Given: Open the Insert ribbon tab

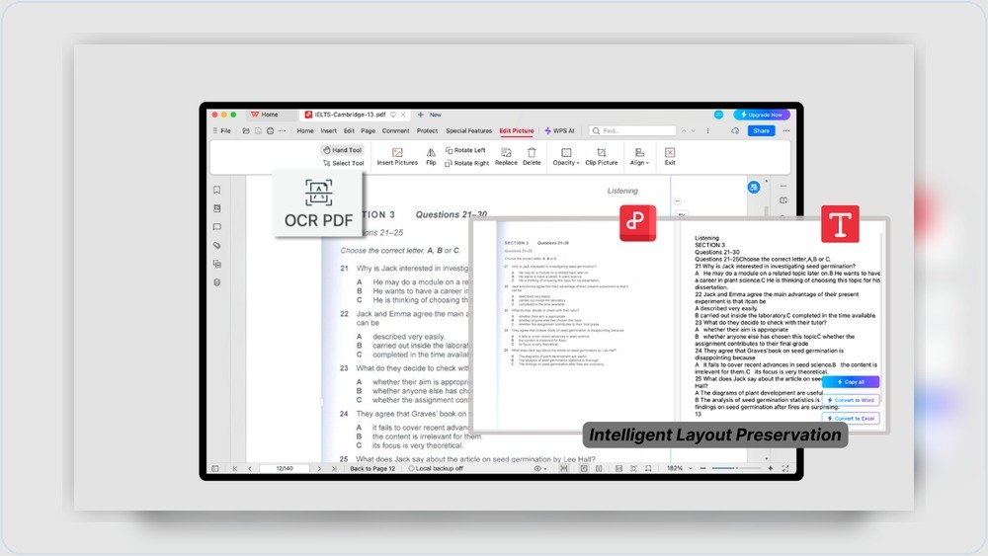Looking at the screenshot, I should pos(328,131).
